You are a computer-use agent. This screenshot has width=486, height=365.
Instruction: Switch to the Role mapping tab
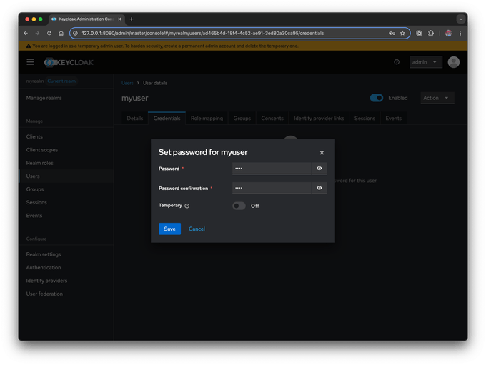click(207, 119)
